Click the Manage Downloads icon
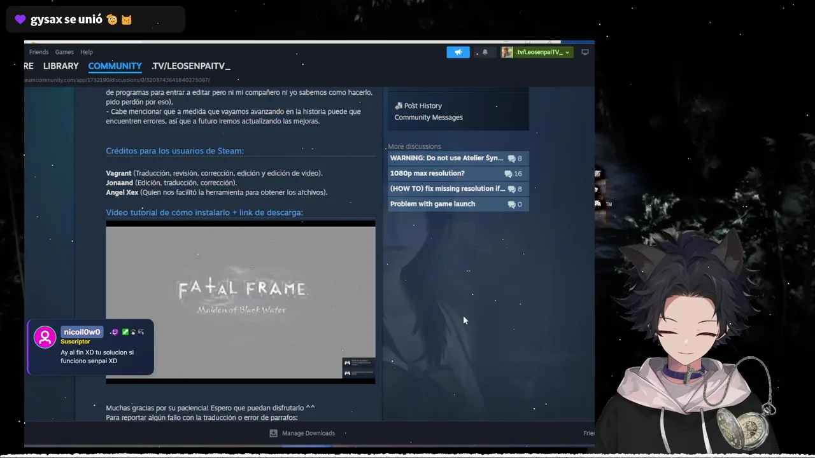The width and height of the screenshot is (815, 458). coord(274,433)
